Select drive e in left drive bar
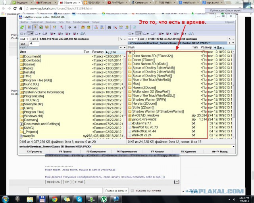 pyautogui.click(x=38, y=34)
